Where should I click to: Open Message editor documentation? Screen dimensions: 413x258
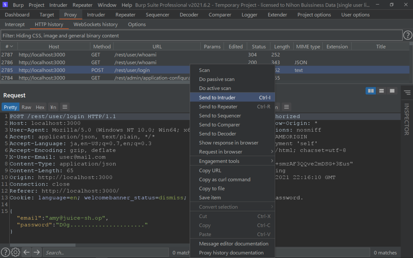(233, 244)
